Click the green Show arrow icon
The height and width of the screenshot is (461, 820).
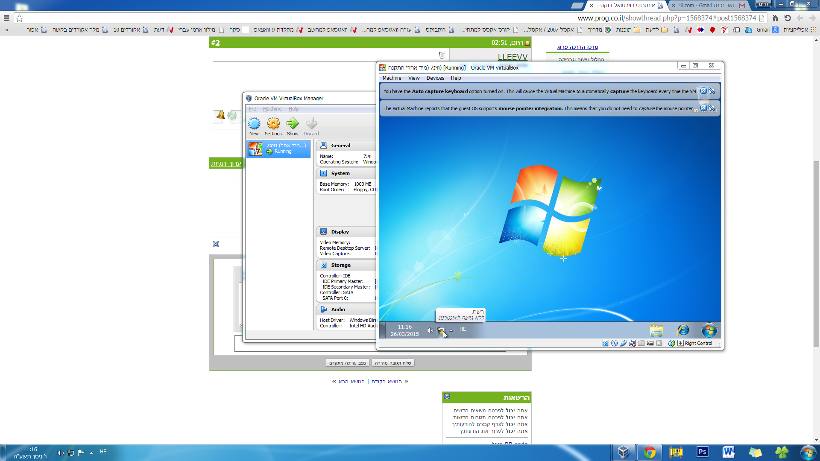point(293,124)
